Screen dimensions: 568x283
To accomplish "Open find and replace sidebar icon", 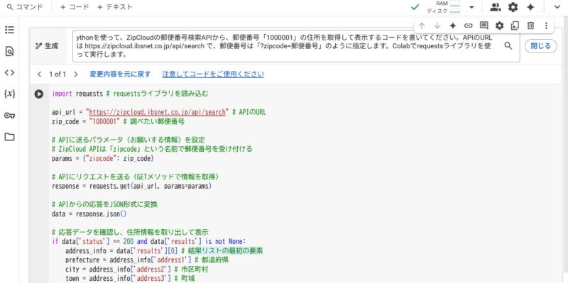I will pos(9,51).
